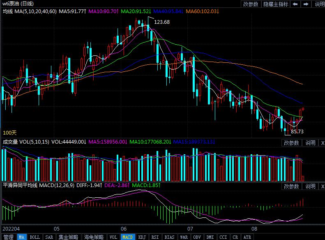325x240 pixels.
Task: Close the MACD indicator panel with X
Action: coord(322,187)
